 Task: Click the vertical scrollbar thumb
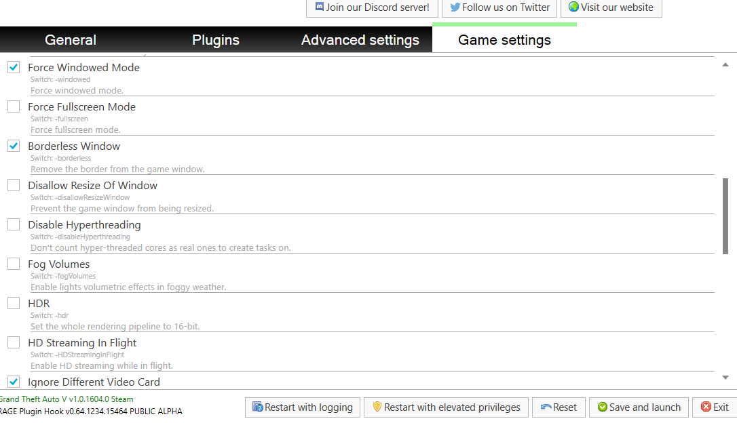click(x=725, y=215)
